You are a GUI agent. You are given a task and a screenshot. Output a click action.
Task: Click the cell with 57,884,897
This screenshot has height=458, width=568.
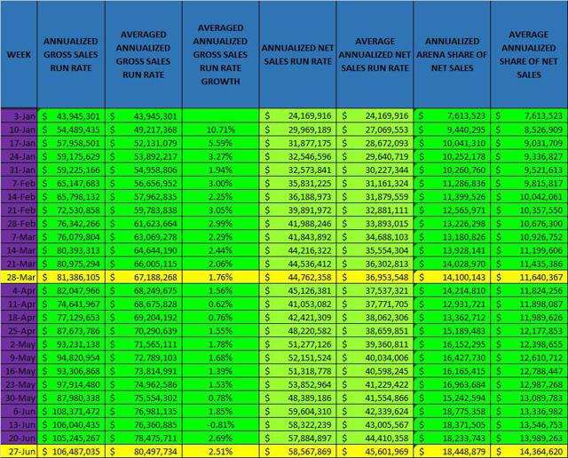tap(298, 438)
